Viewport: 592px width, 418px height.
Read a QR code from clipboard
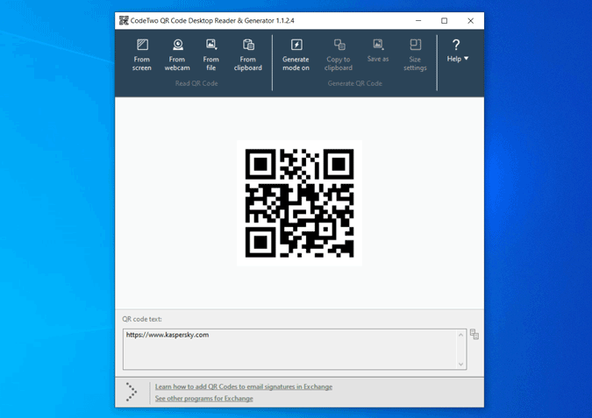click(x=247, y=55)
